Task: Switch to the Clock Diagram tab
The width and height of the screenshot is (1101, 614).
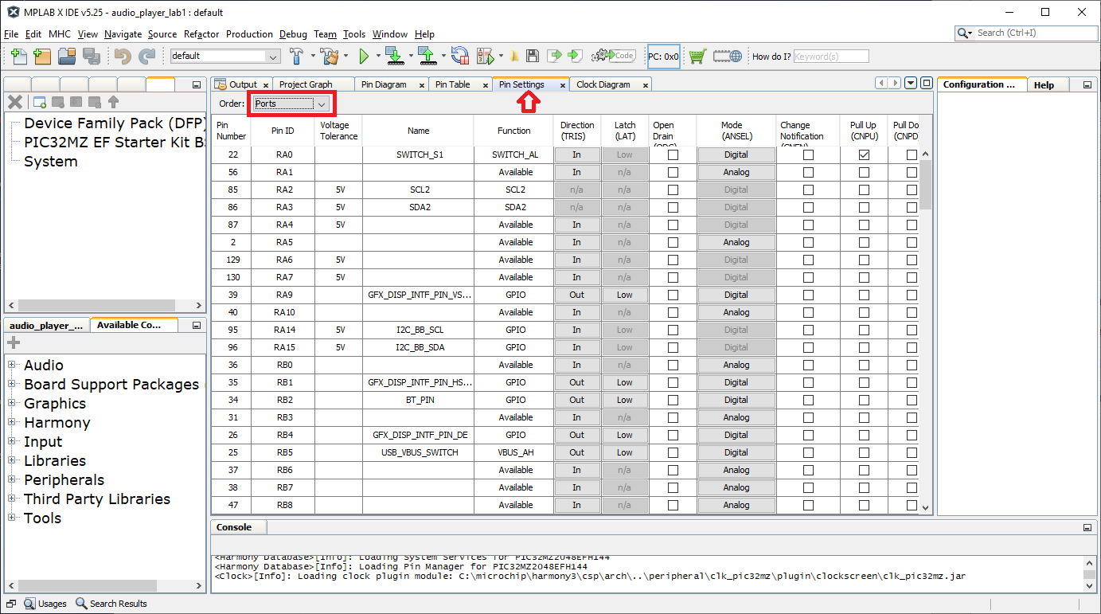Action: (603, 84)
